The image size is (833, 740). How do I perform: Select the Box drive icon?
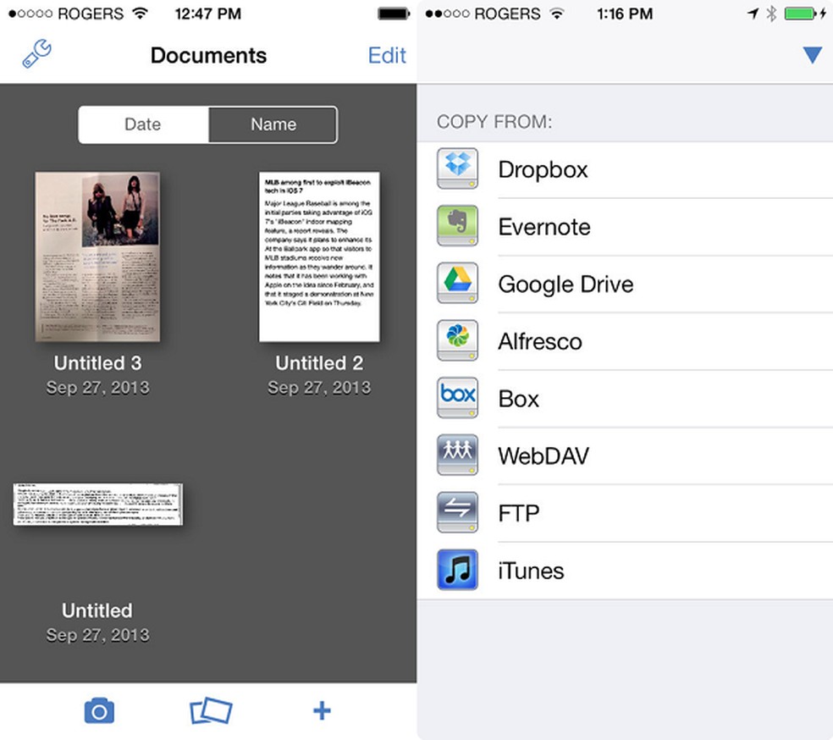(x=457, y=398)
